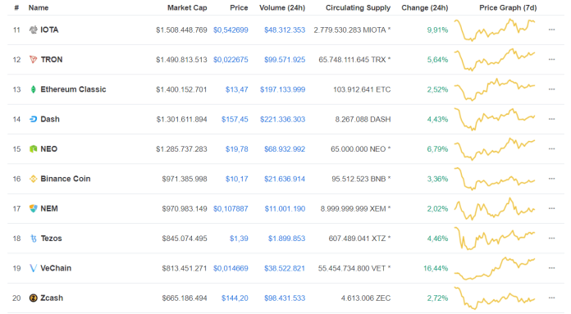Viewport: 571px width, 314px height.
Task: Click VeChain change value 16,44%
Action: (x=436, y=269)
